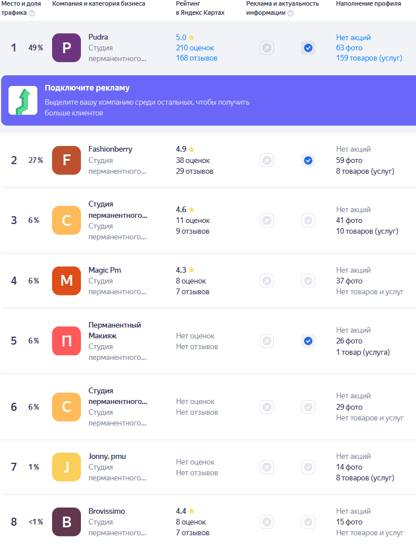This screenshot has height=546, width=416.
Task: Click the help icon beside ad and relevance header
Action: click(290, 13)
